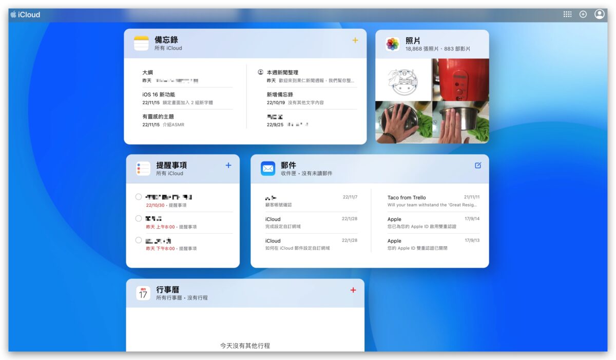Viewport: 616px width, 360px height.
Task: Click 今天沒有其他行程 in calendar
Action: pos(245,346)
